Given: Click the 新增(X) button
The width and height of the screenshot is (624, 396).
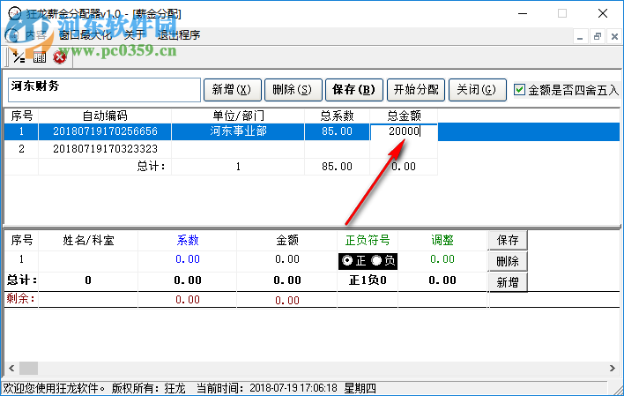Looking at the screenshot, I should coord(233,90).
